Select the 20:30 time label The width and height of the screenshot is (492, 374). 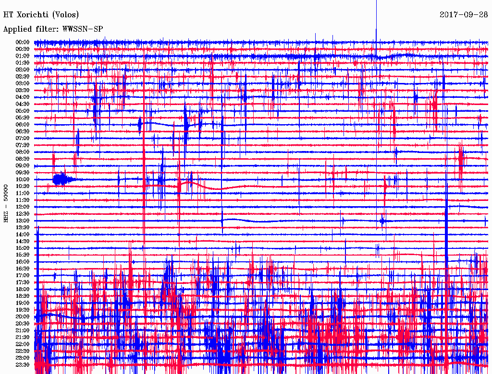point(23,324)
